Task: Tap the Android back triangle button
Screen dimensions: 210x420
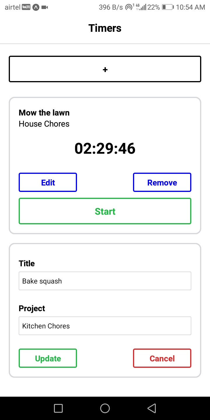Action: click(152, 408)
